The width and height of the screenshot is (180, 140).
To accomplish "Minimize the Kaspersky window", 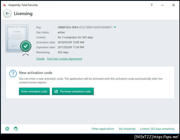I will [x=162, y=5].
